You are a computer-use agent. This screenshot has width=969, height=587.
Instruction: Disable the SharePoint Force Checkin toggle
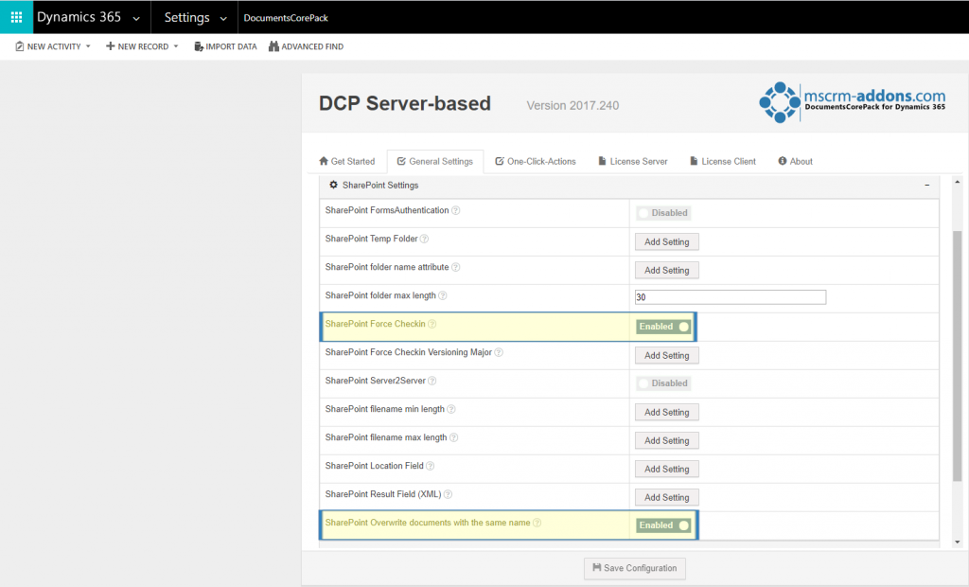662,326
